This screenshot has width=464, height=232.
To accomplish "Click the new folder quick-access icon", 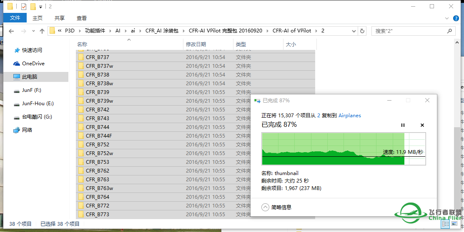I will 33,6.
